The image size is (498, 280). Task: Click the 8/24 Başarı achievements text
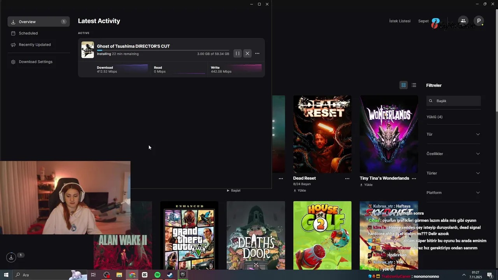coord(302,184)
